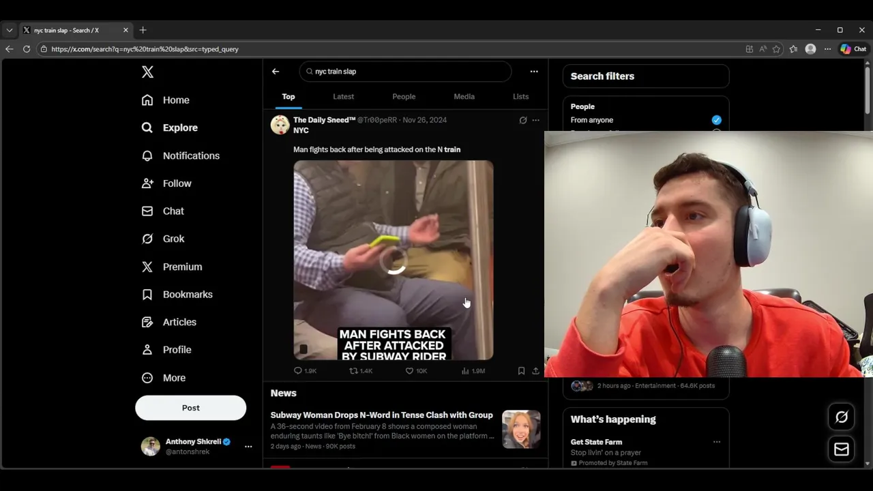
Task: Switch to the Top tab
Action: [288, 97]
